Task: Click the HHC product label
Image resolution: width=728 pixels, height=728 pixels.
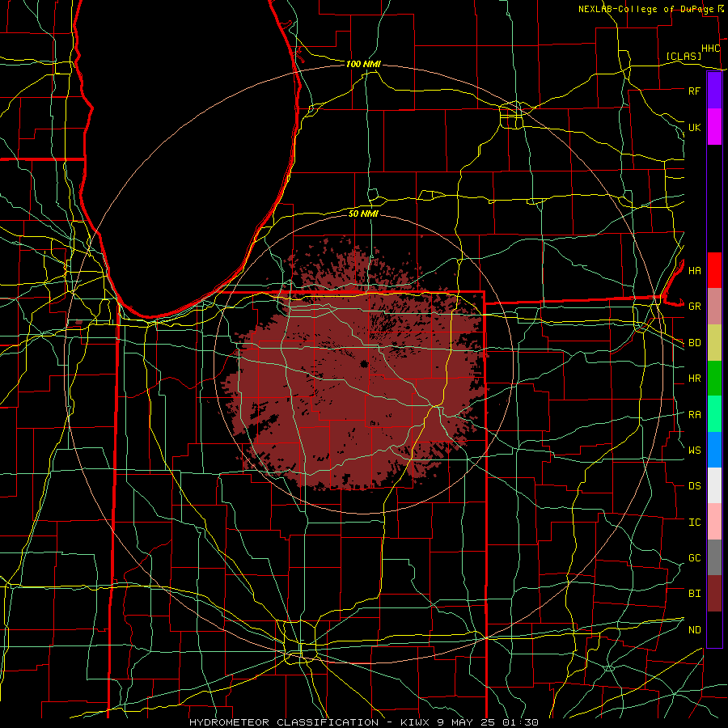Action: click(x=710, y=49)
